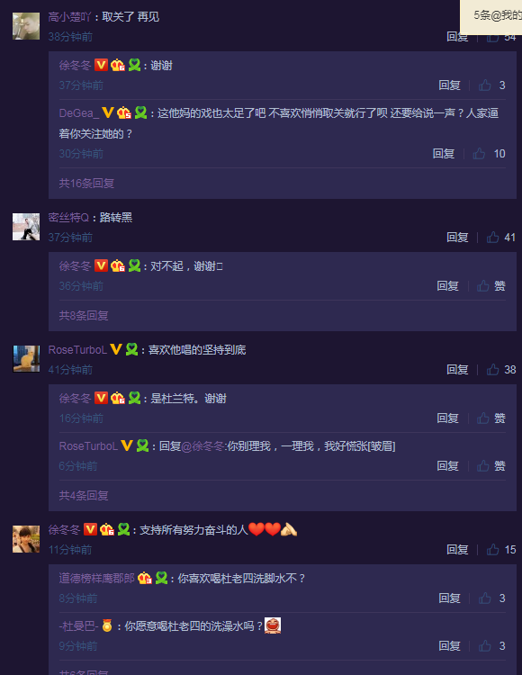Click the medal badge next to -杜曼巴-
Screen dimensions: 522x675
[107, 625]
